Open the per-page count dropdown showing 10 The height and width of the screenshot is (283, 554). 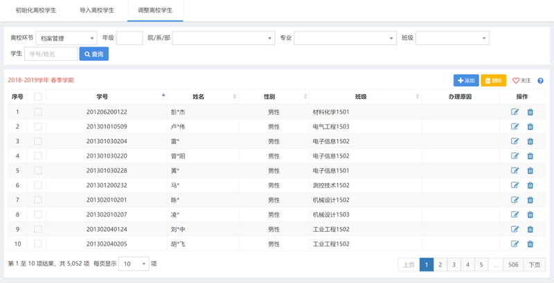point(133,264)
